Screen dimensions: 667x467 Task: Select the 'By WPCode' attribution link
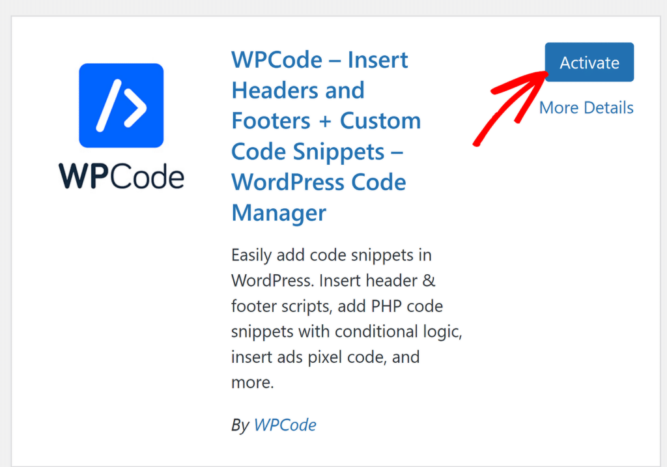[274, 425]
